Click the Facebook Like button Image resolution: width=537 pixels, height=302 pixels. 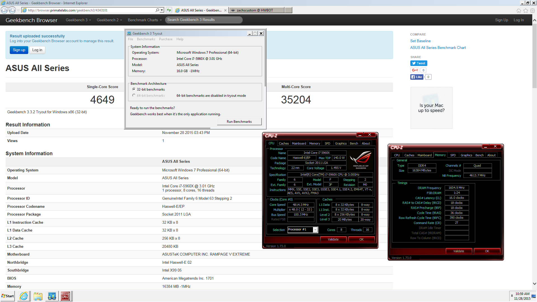(417, 77)
